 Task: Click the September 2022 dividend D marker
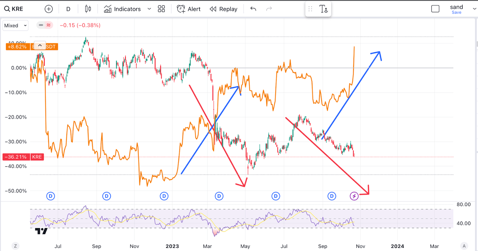click(x=107, y=196)
